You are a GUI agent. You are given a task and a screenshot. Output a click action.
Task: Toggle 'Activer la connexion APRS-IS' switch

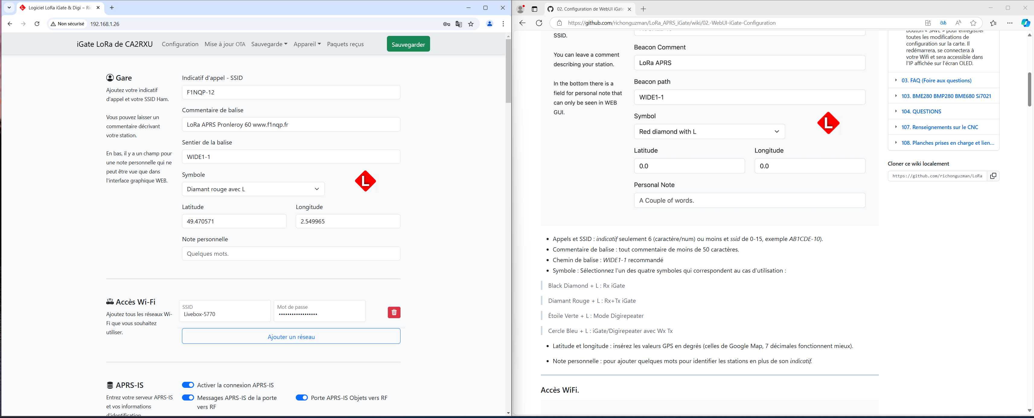coord(188,385)
